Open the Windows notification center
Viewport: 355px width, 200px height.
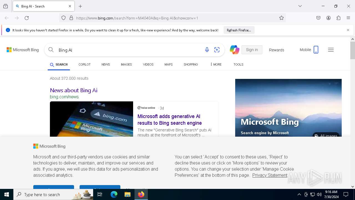coord(346,194)
